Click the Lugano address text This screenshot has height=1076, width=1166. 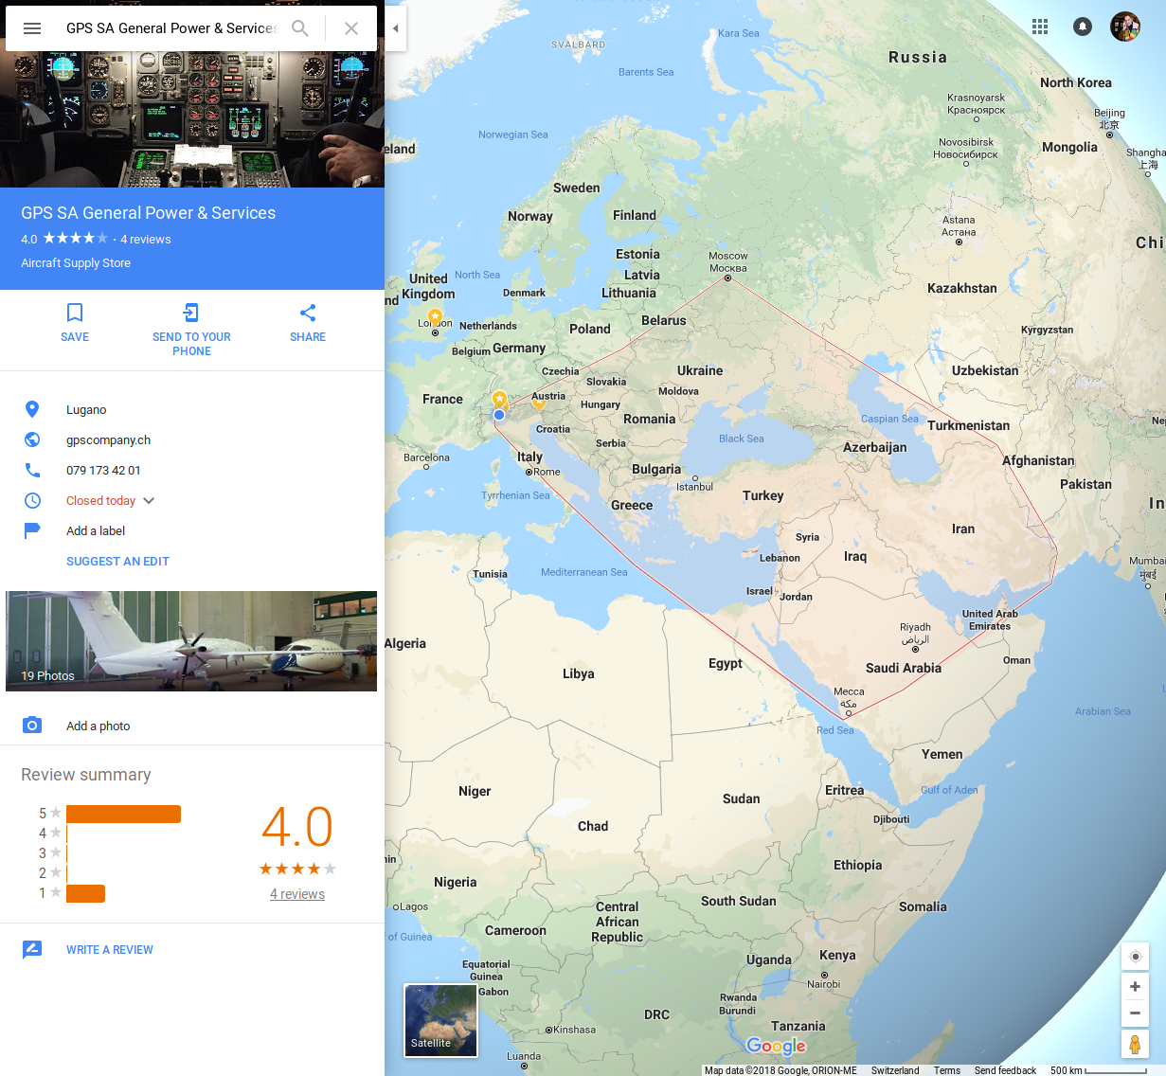(x=86, y=409)
